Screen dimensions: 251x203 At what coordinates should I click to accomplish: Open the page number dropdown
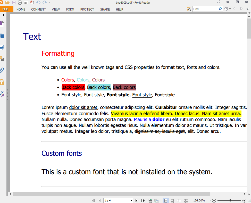pos(131,200)
